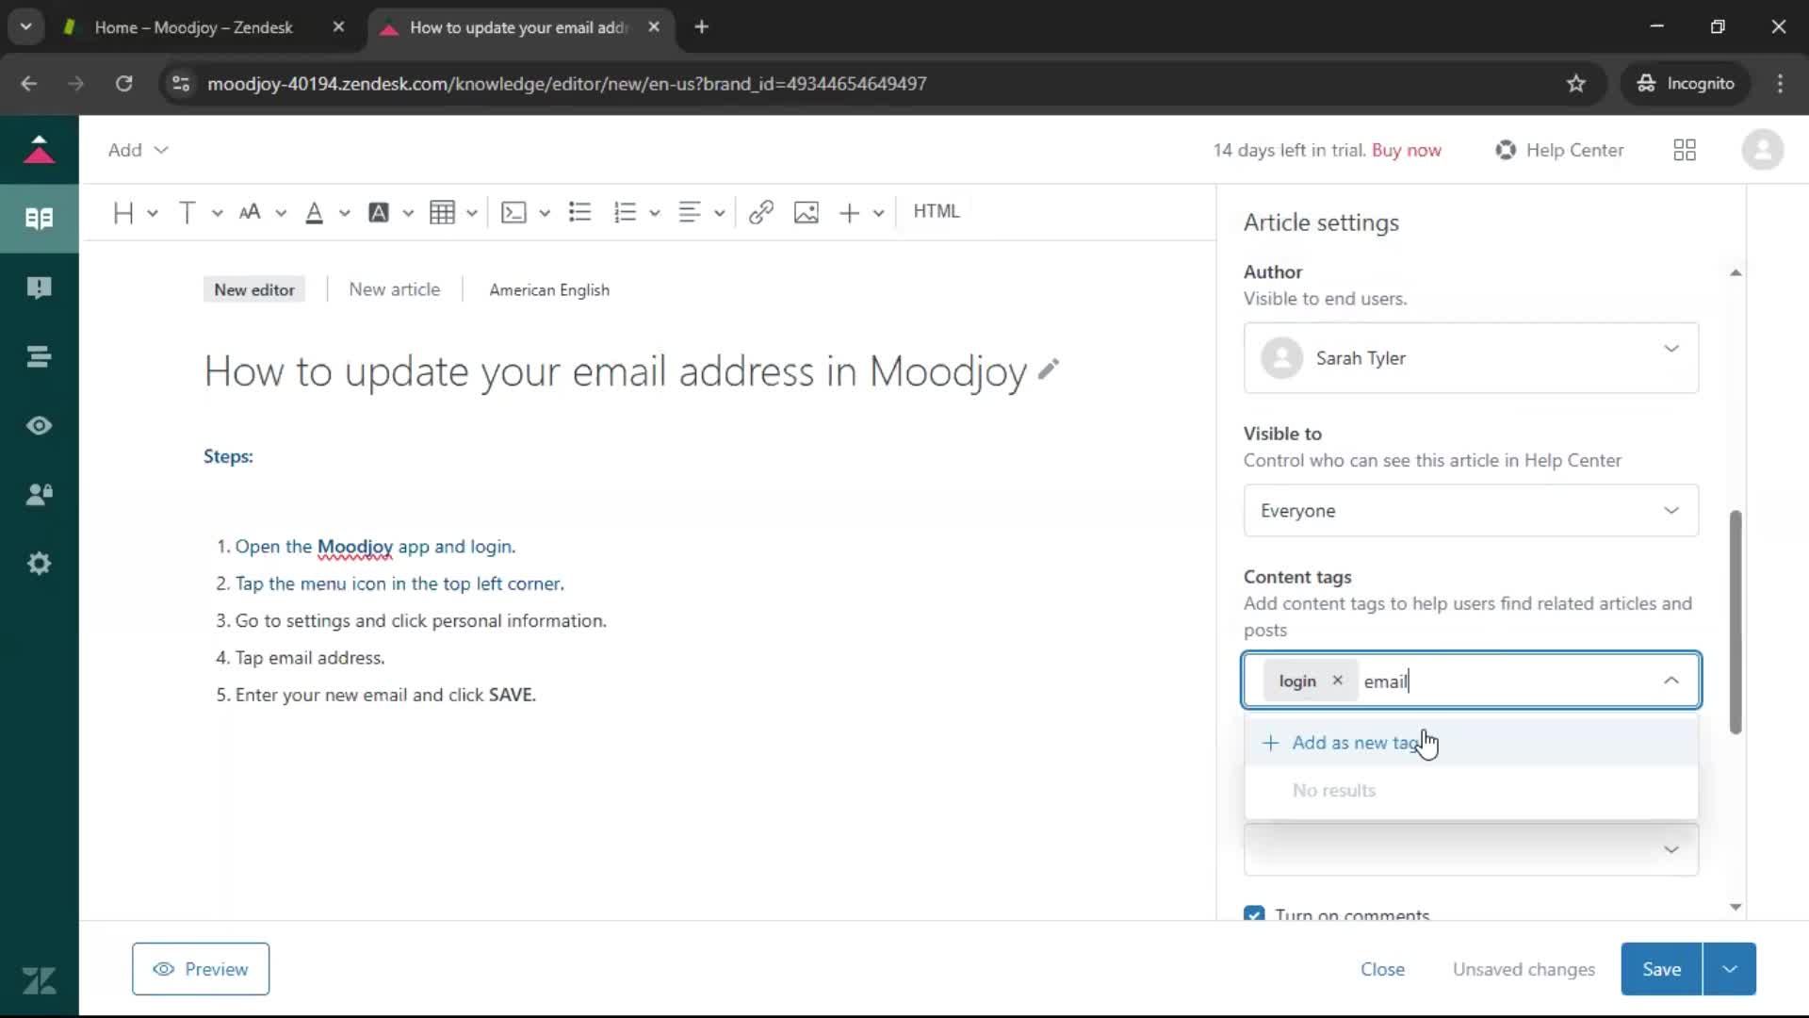1809x1018 pixels.
Task: Edit the article title with pencil icon
Action: point(1048,369)
